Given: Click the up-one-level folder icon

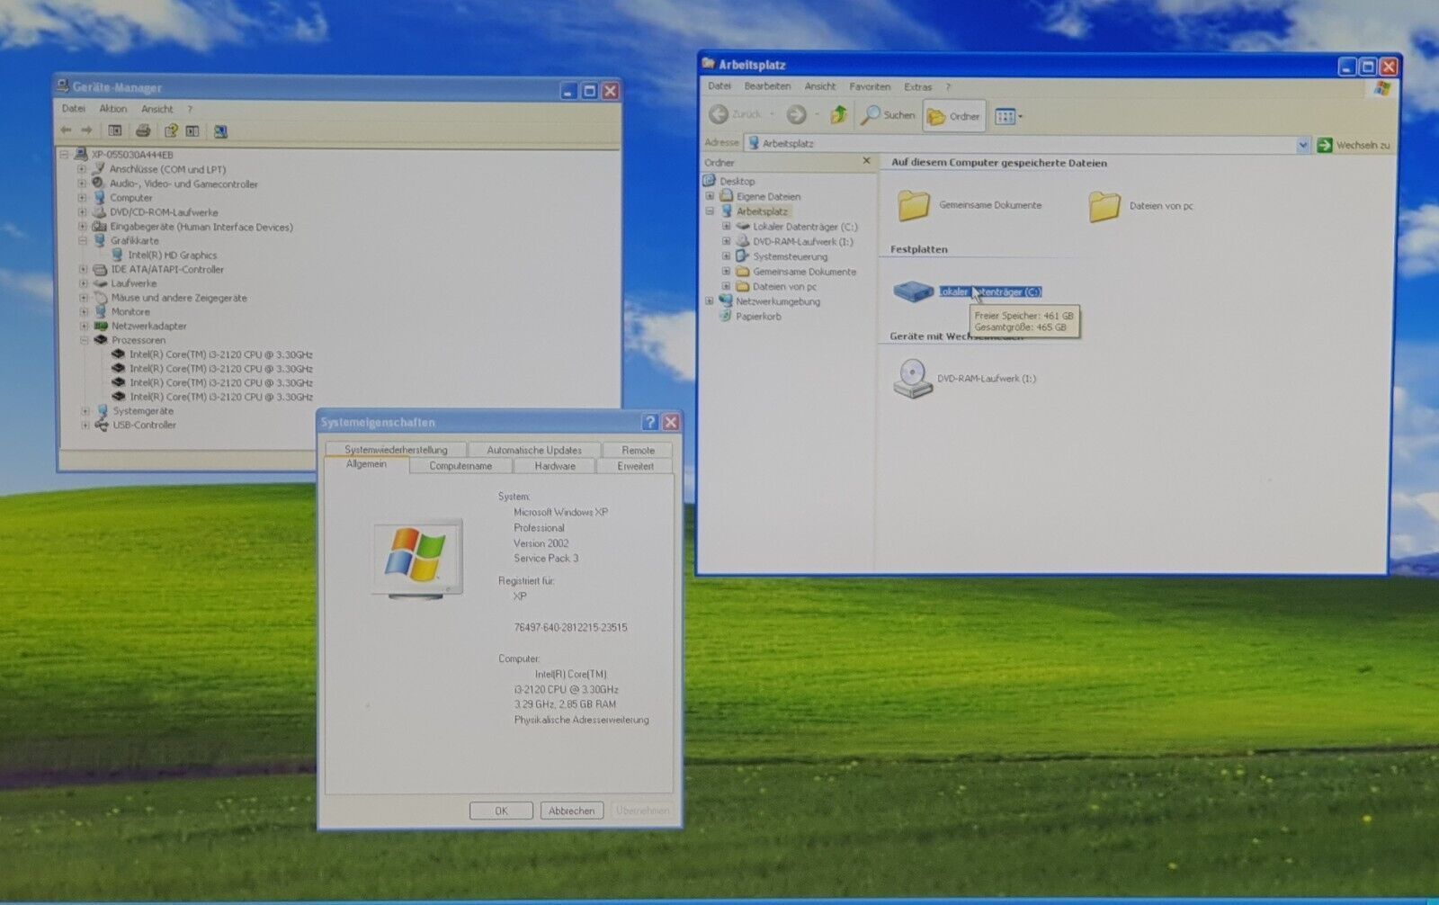Looking at the screenshot, I should (838, 114).
